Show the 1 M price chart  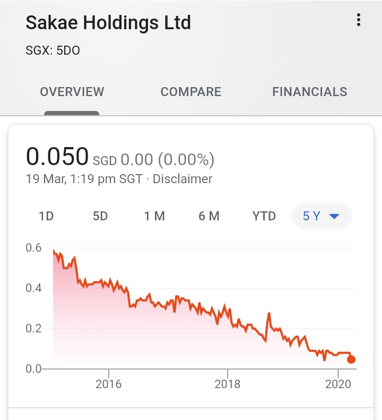click(154, 216)
